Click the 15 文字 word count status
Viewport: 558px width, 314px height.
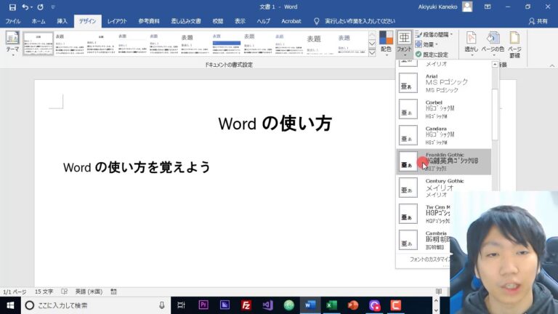coord(44,291)
